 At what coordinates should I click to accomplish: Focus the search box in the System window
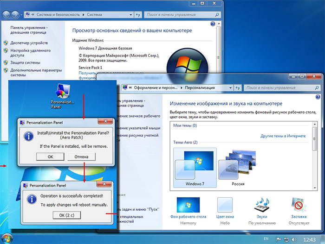tap(180, 15)
